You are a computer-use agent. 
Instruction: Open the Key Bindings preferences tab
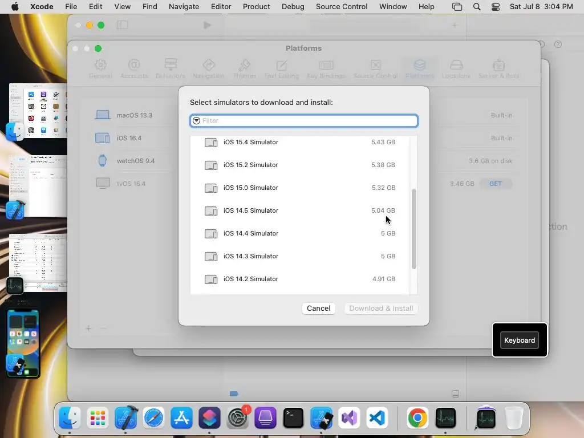(326, 69)
